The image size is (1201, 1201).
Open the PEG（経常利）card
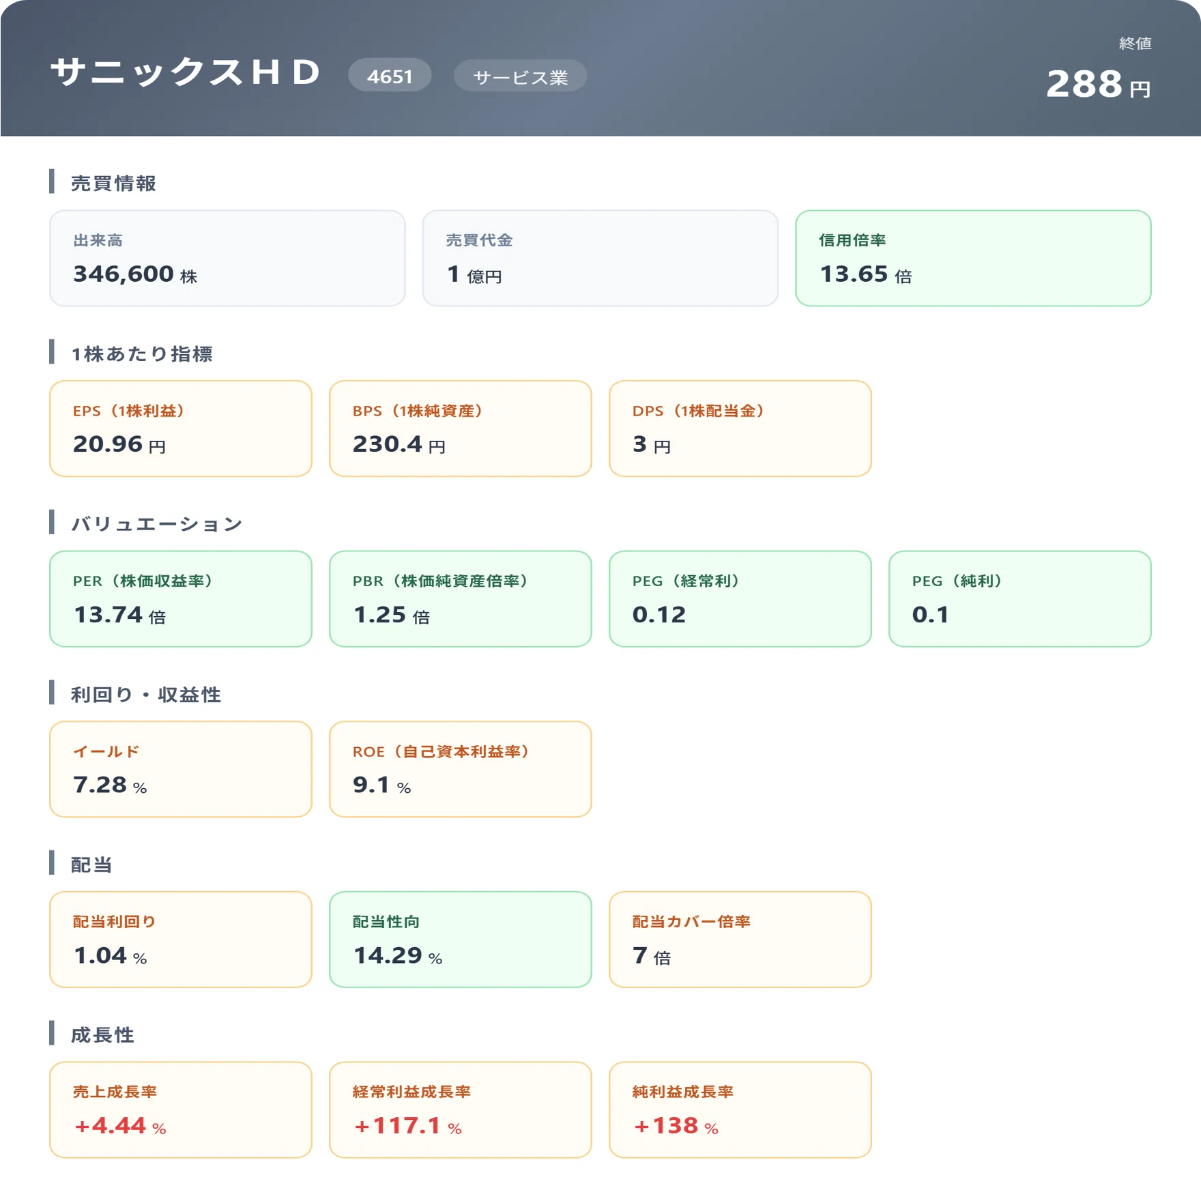[x=740, y=599]
